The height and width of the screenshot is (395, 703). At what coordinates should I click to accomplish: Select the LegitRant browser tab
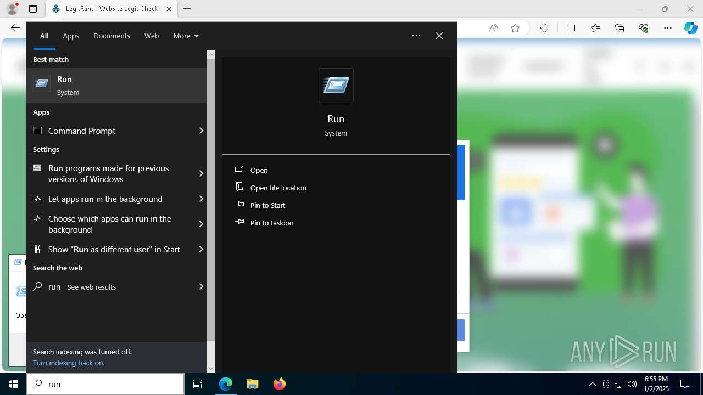111,9
